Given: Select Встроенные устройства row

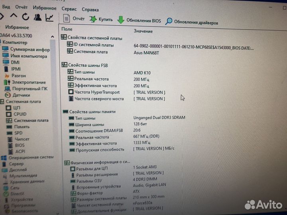Looking at the screenshot, I should tap(96, 187).
